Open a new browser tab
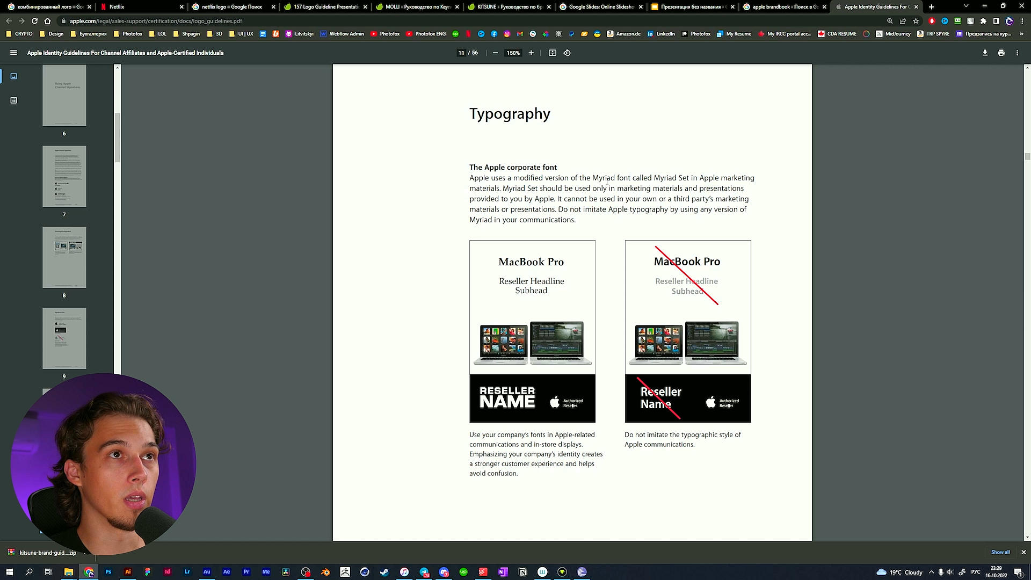 coord(932,7)
